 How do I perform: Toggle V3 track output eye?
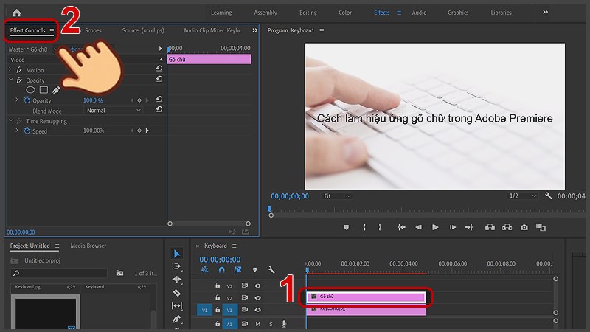coord(257,286)
